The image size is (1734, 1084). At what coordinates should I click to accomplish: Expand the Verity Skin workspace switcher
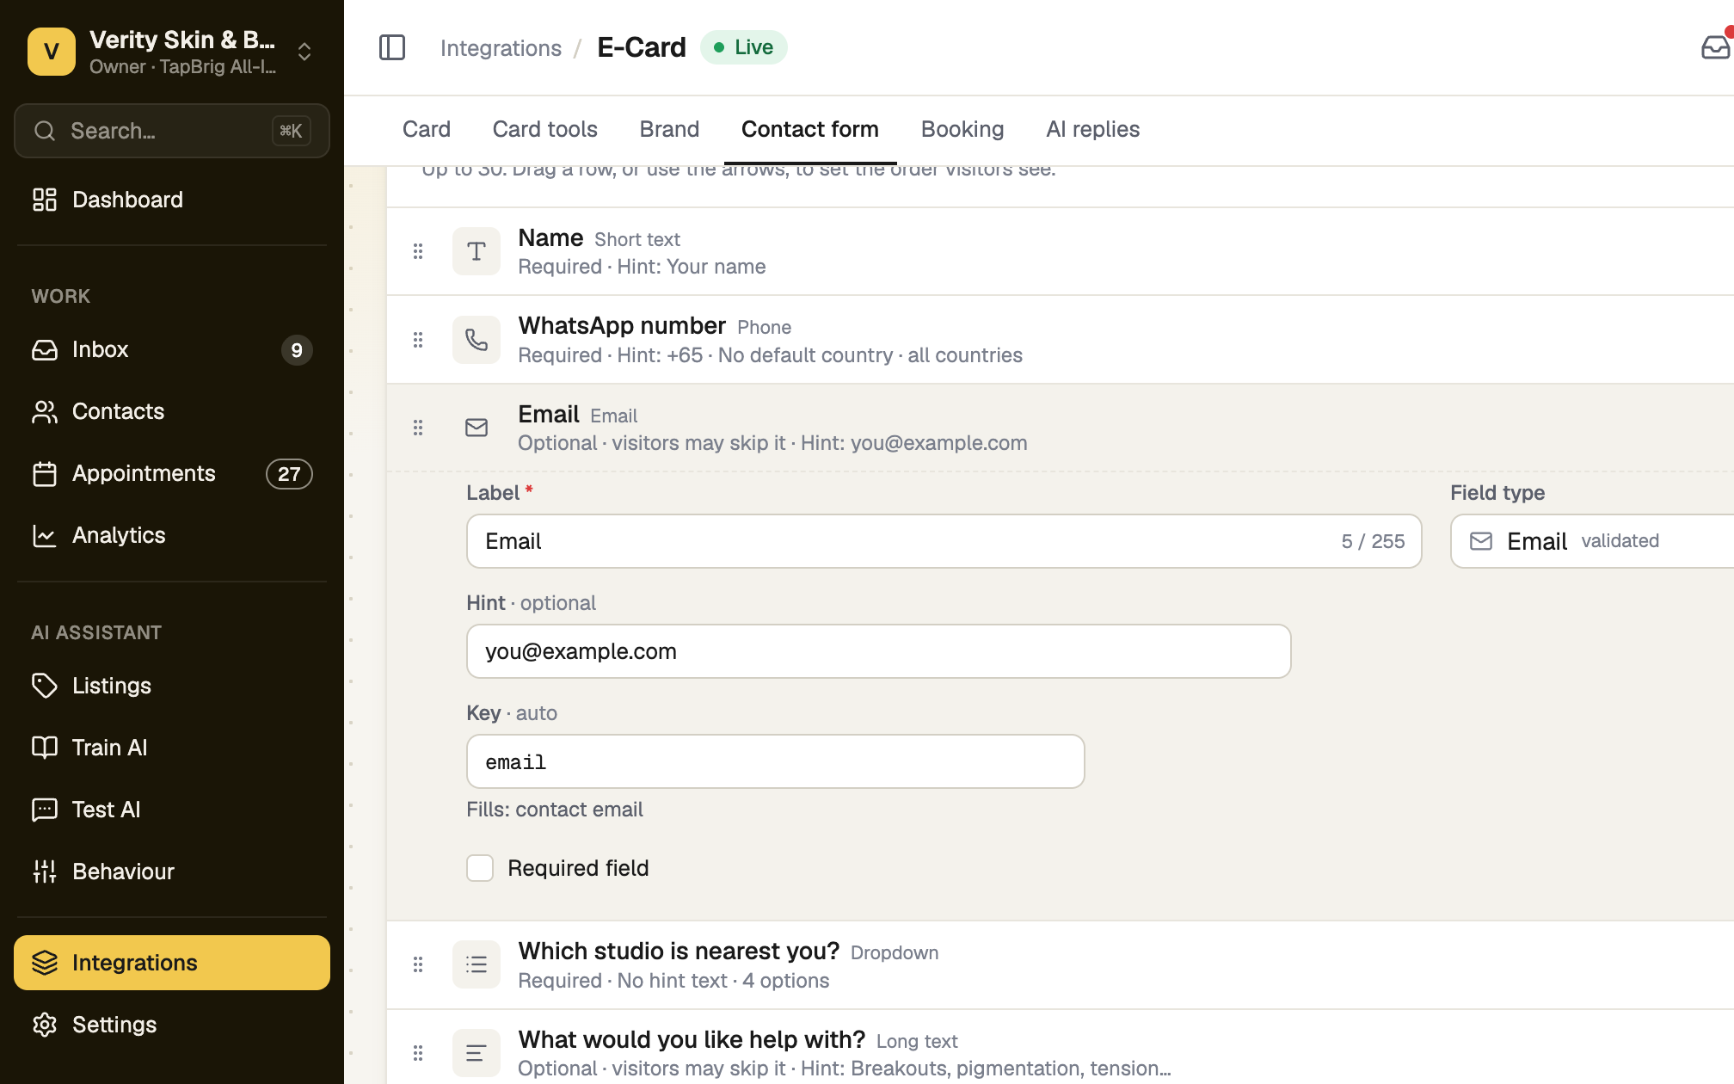pos(172,52)
